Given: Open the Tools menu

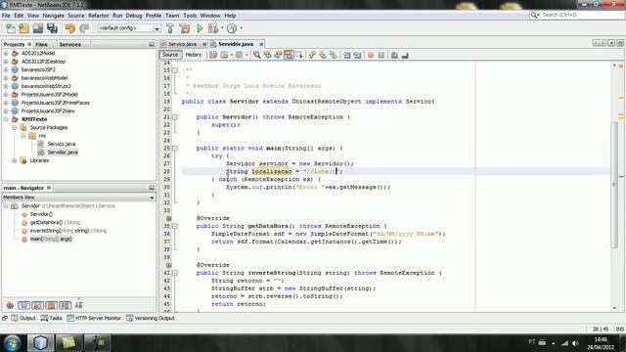Looking at the screenshot, I should pos(190,16).
